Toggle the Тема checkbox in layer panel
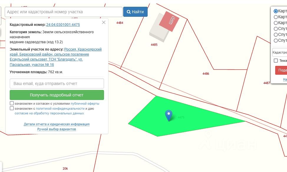 pos(276,61)
